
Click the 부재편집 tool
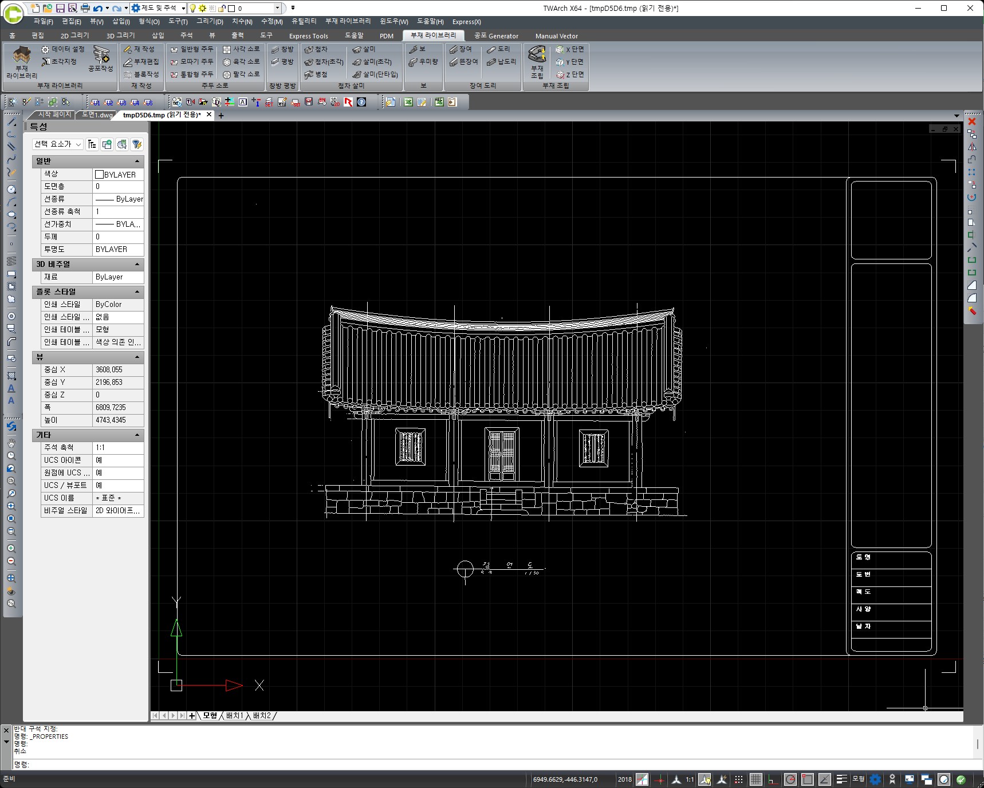pyautogui.click(x=142, y=62)
